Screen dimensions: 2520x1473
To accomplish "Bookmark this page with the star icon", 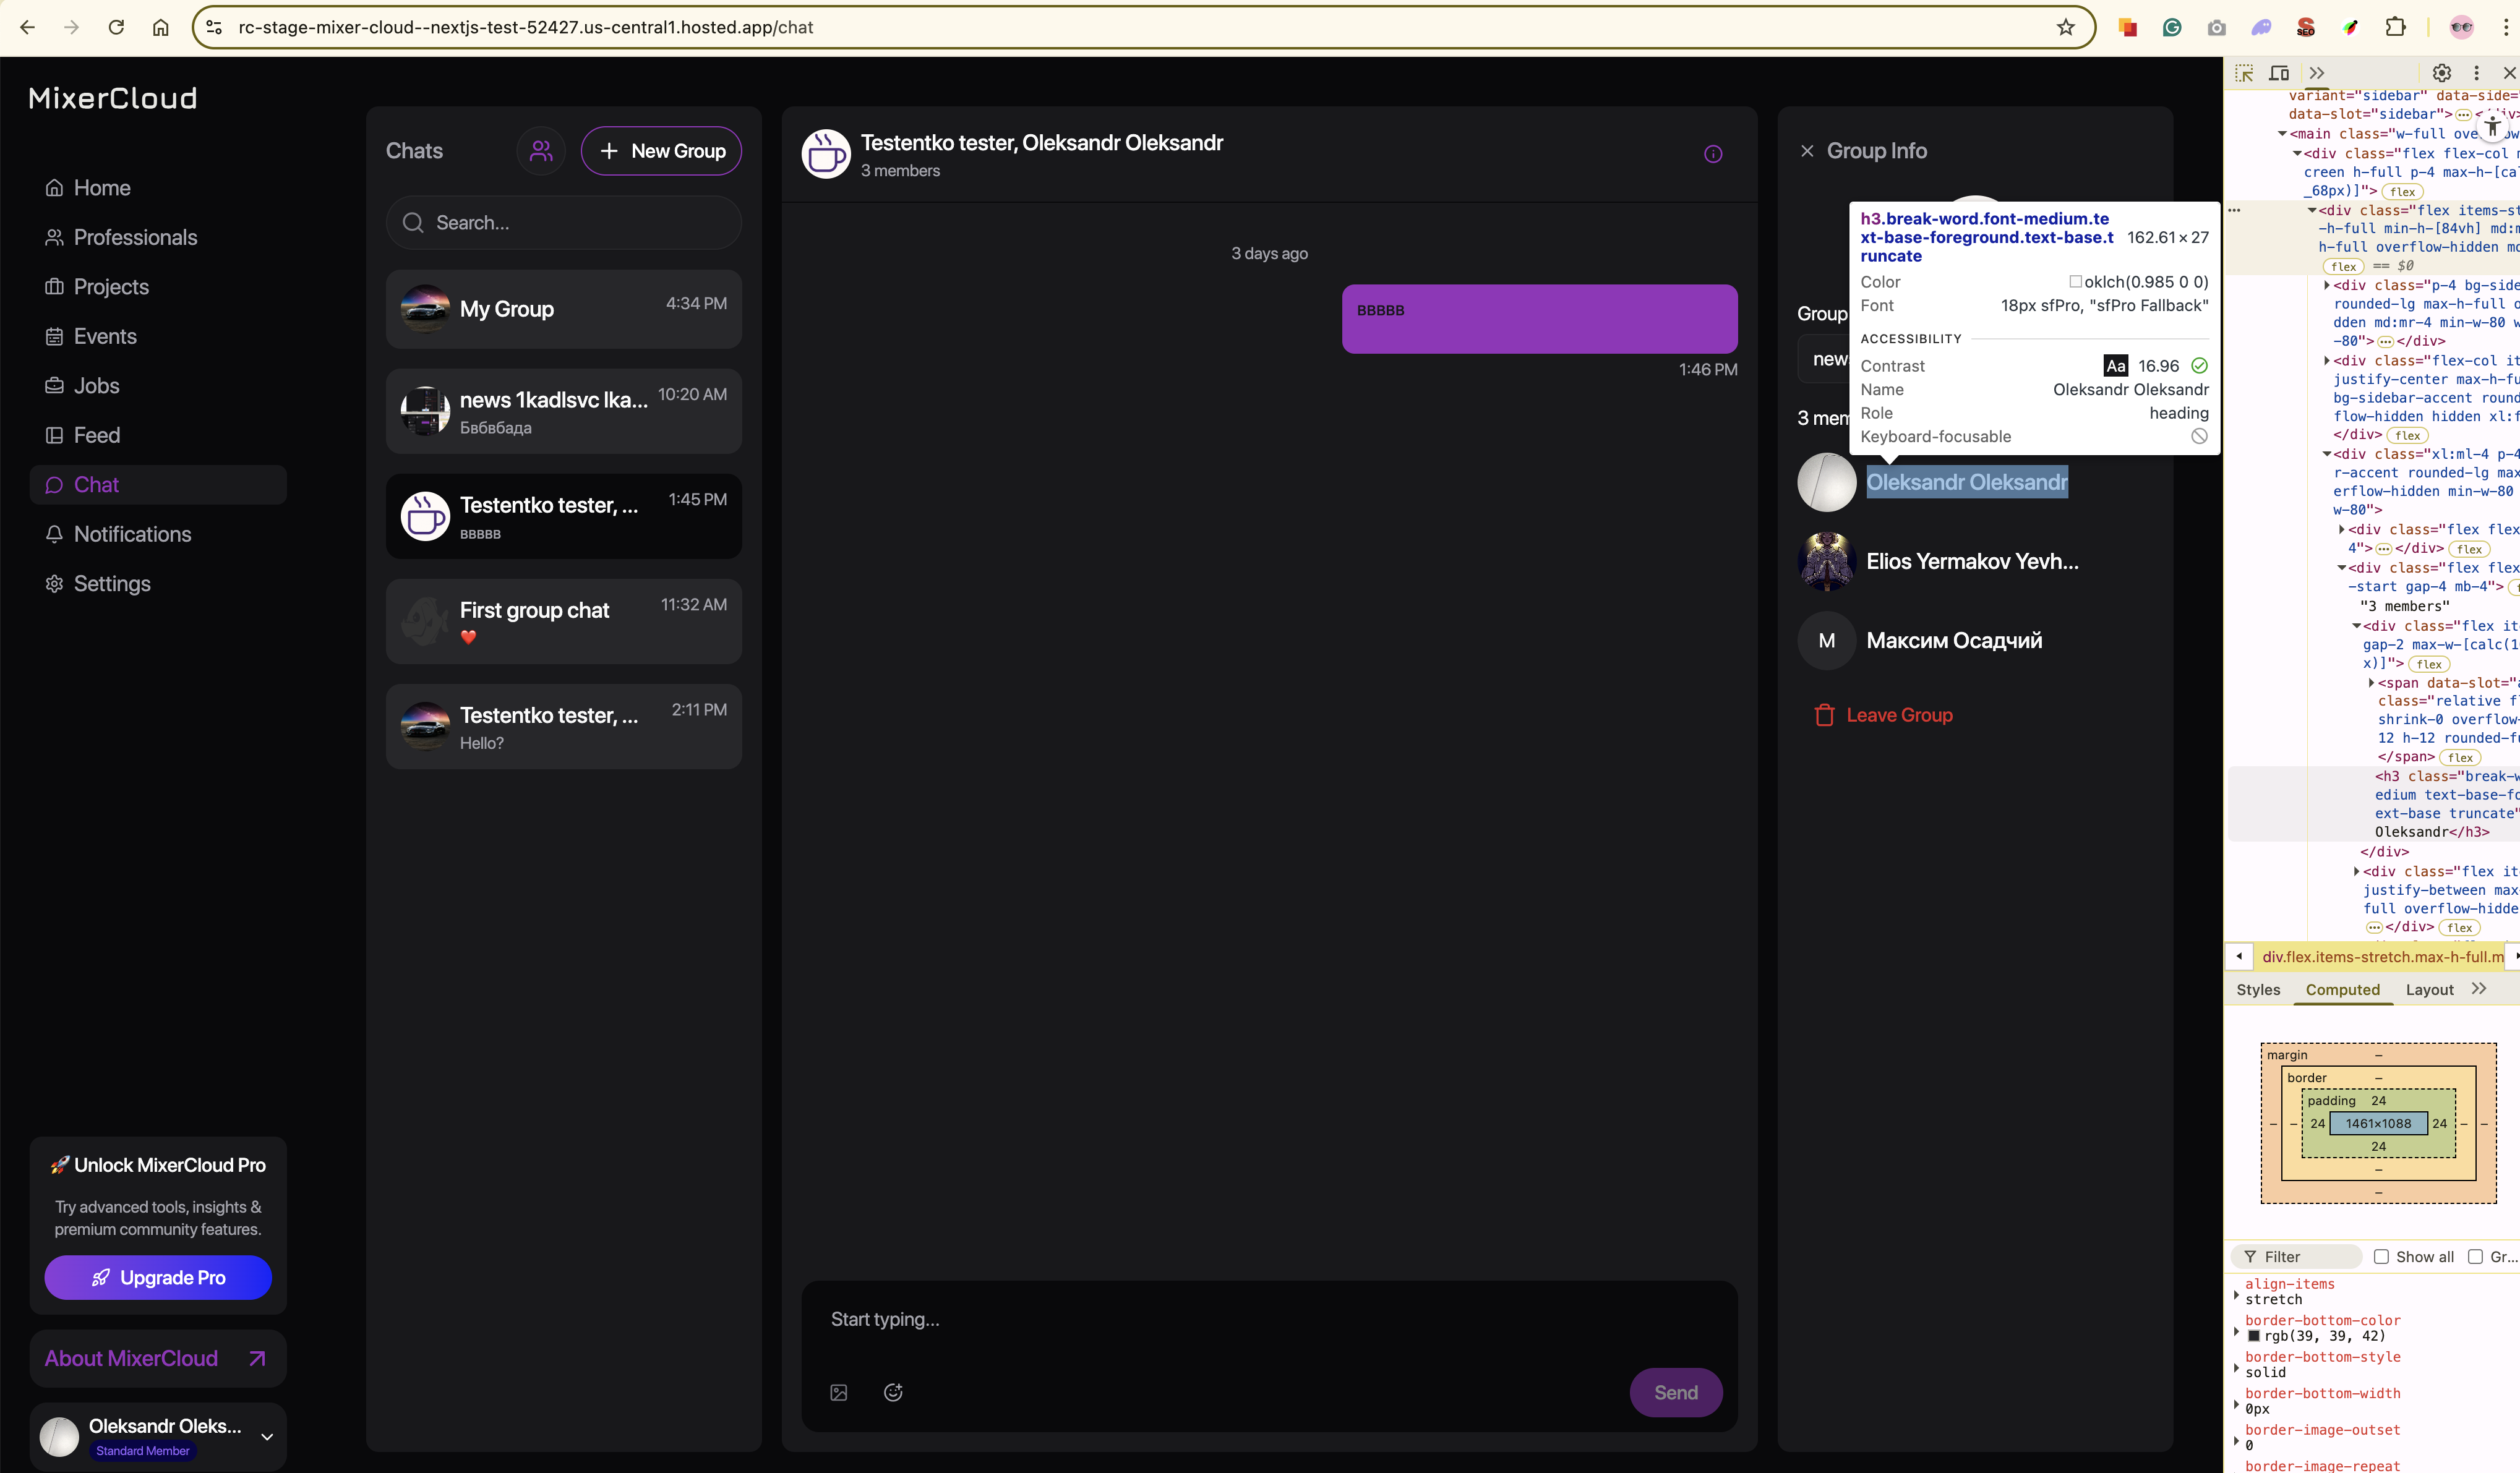I will point(2066,27).
